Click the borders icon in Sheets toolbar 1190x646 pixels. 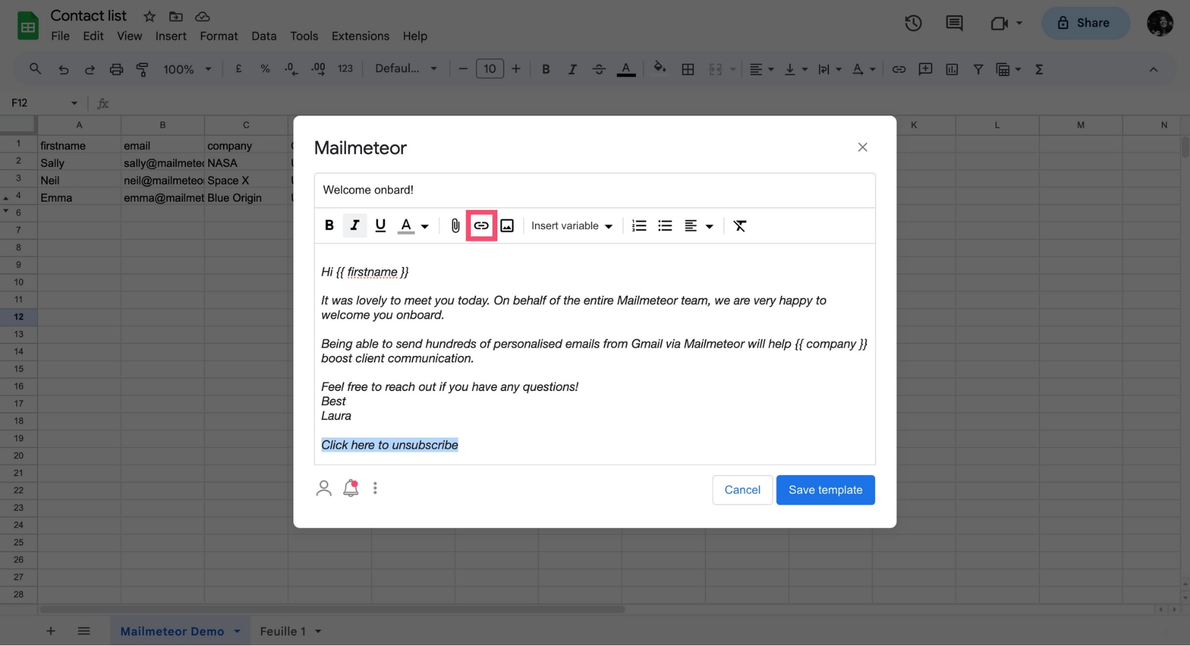(x=688, y=69)
